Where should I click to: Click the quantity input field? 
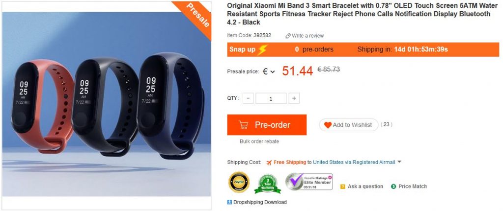coord(271,98)
